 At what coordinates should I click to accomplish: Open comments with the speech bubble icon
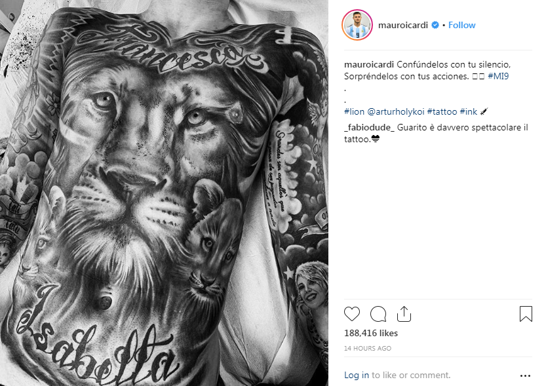pyautogui.click(x=378, y=314)
